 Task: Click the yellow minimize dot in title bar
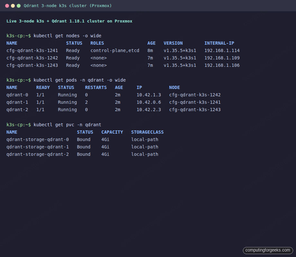[x=13, y=6]
